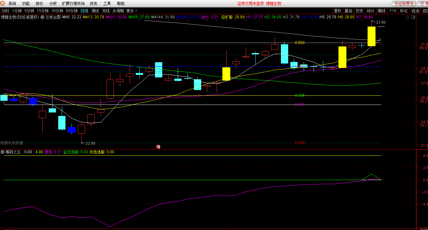Click the 复权 toolbar button
This screenshot has width=428, height=230.
click(338, 11)
